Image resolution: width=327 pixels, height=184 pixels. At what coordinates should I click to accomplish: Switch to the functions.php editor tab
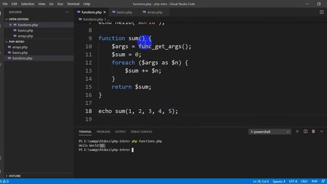pyautogui.click(x=91, y=12)
